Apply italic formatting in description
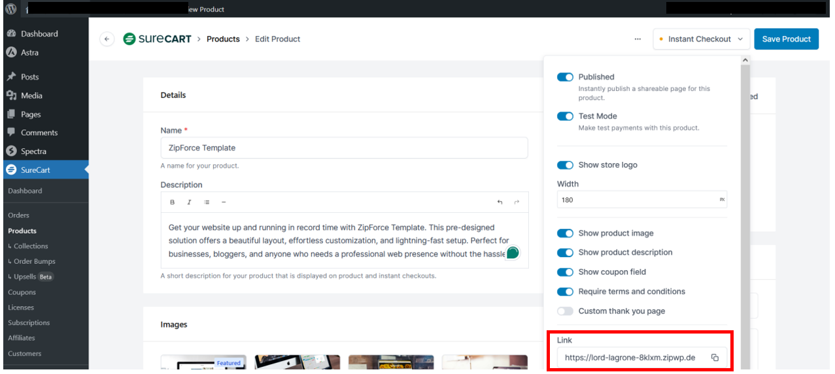This screenshot has height=374, width=835. coord(190,202)
